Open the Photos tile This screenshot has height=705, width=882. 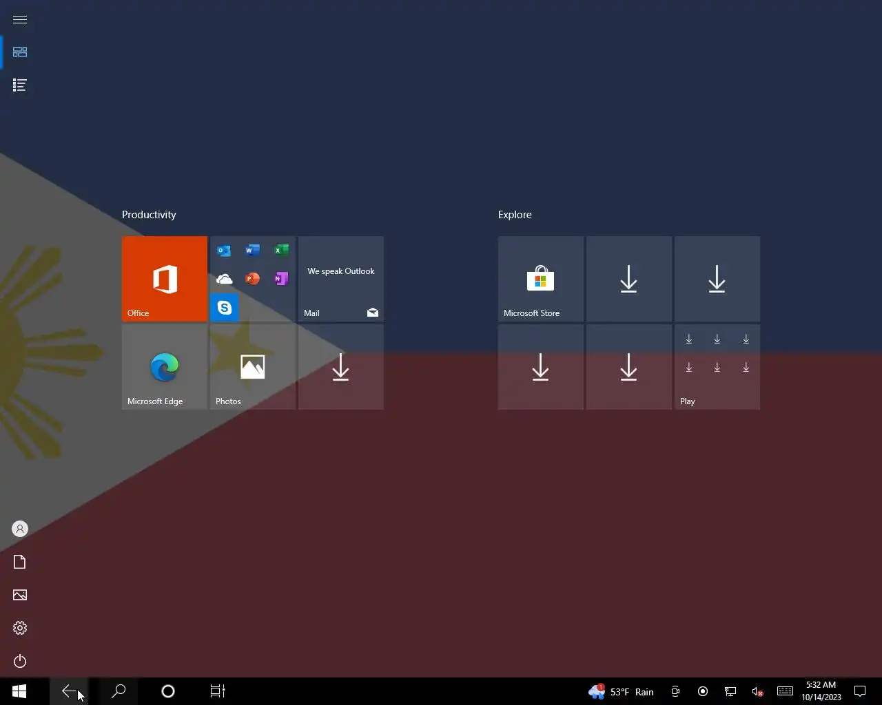coord(253,367)
